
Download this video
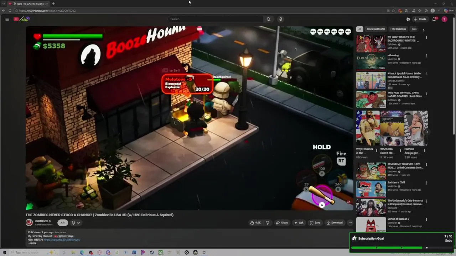tap(335, 223)
